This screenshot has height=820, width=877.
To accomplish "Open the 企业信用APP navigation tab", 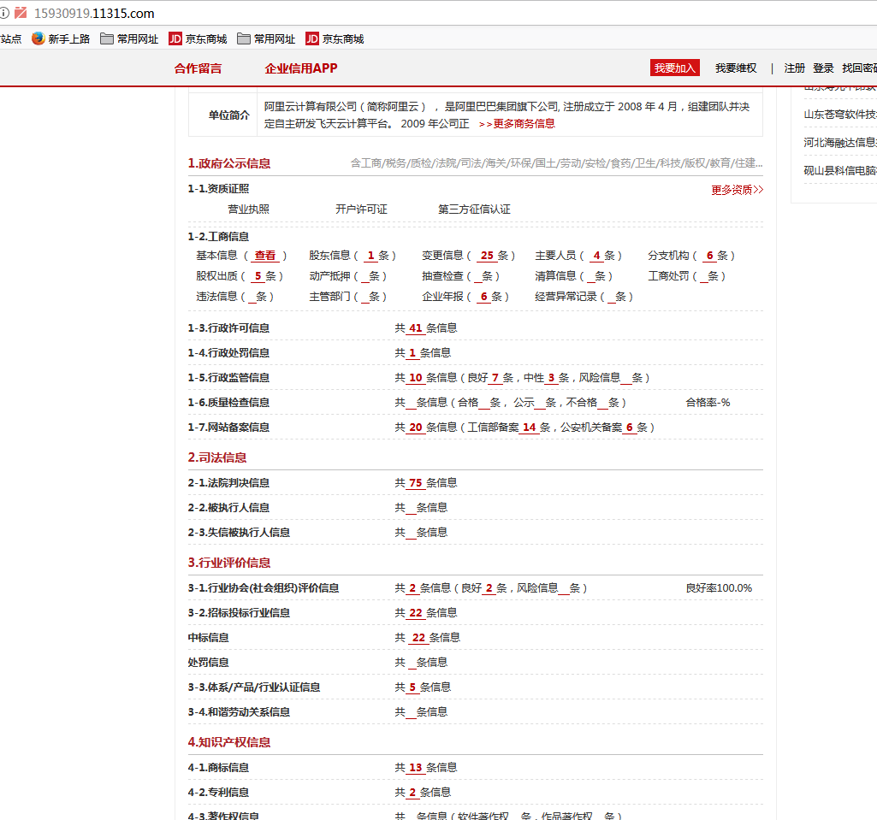I will [301, 68].
